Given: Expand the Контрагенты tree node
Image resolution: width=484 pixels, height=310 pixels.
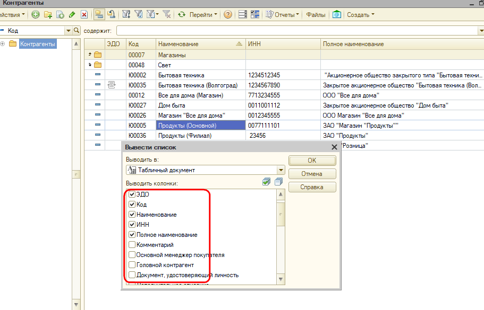Looking at the screenshot, I should [3, 43].
